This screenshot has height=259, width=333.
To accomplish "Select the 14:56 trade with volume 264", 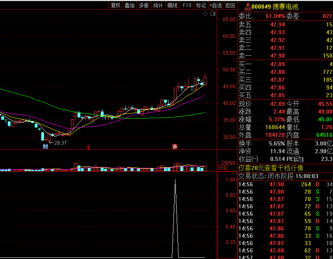I will coord(285,184).
